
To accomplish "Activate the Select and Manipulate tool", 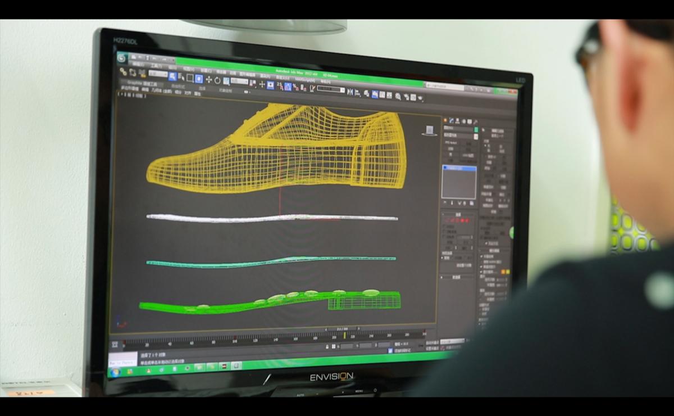I will (262, 84).
